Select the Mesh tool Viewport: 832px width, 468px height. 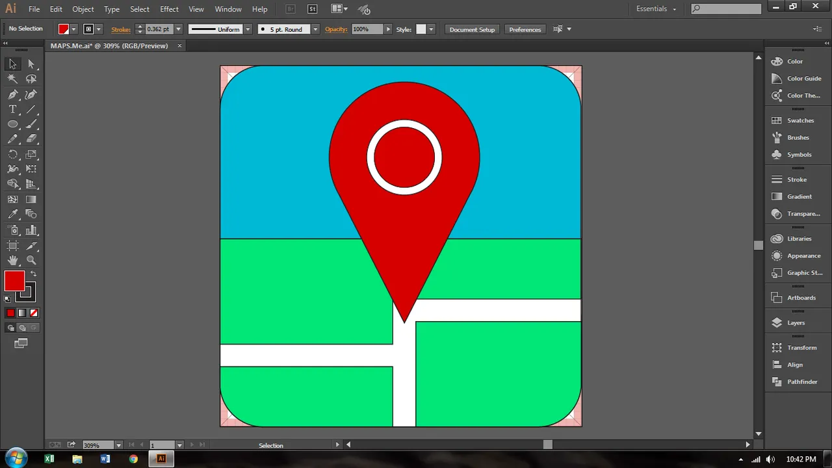pyautogui.click(x=12, y=200)
